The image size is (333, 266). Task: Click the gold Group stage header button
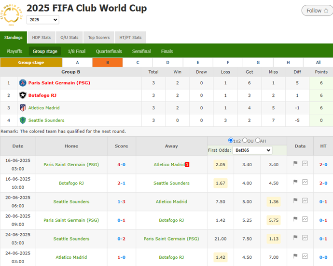pyautogui.click(x=31, y=63)
